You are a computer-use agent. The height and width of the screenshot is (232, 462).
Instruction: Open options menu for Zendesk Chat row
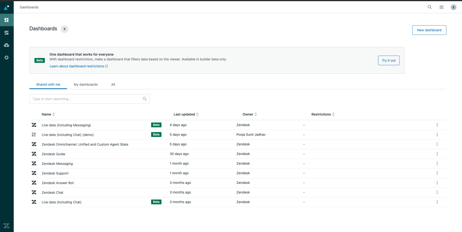tap(437, 192)
